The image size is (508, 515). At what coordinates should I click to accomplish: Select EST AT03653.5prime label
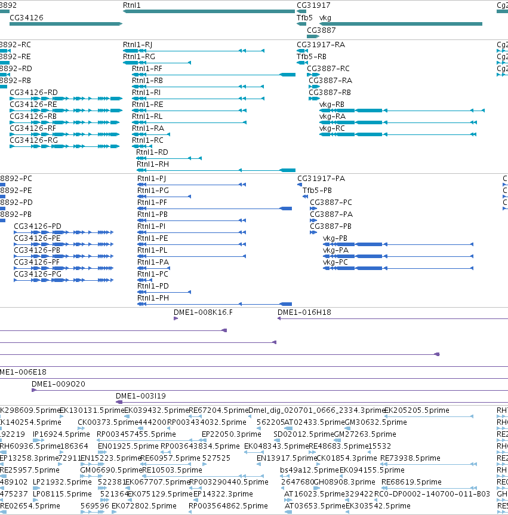[315, 506]
